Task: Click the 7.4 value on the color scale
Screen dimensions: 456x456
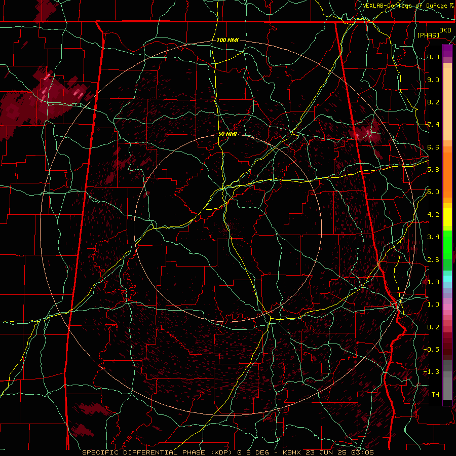Action: point(433,125)
